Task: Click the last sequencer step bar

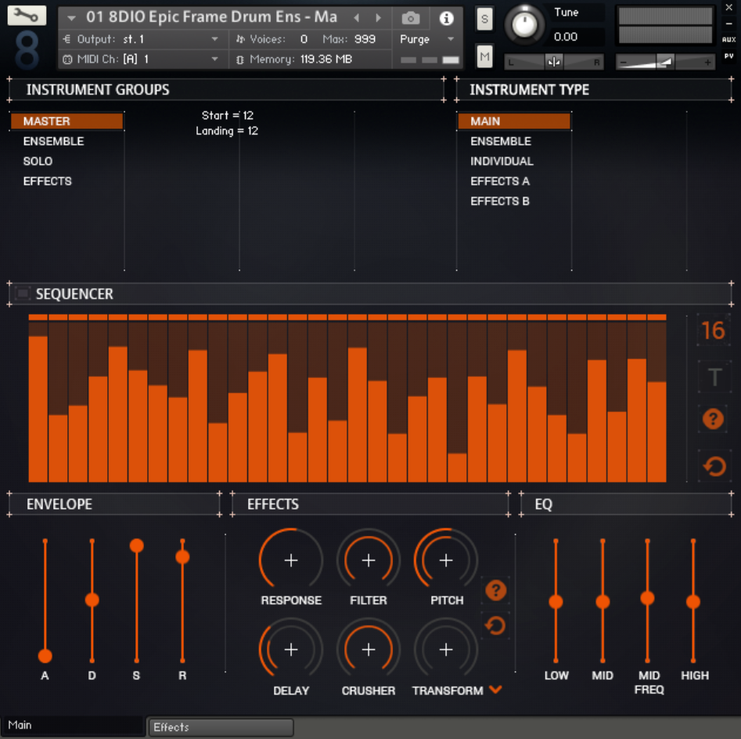Action: point(656,431)
